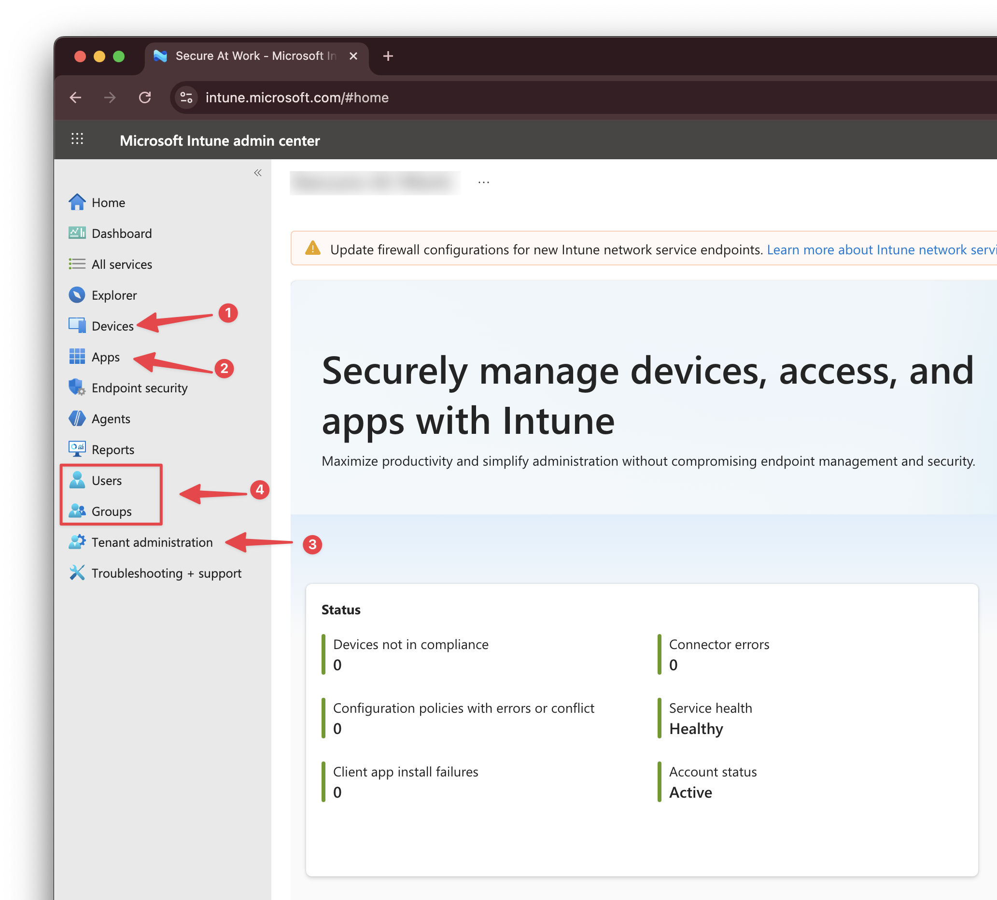The width and height of the screenshot is (997, 900).
Task: Click the browser address bar
Action: coord(297,97)
